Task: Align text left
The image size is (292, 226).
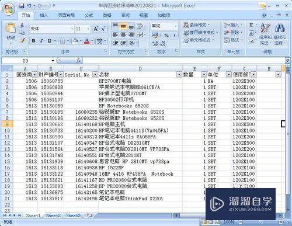Action: [x=115, y=34]
